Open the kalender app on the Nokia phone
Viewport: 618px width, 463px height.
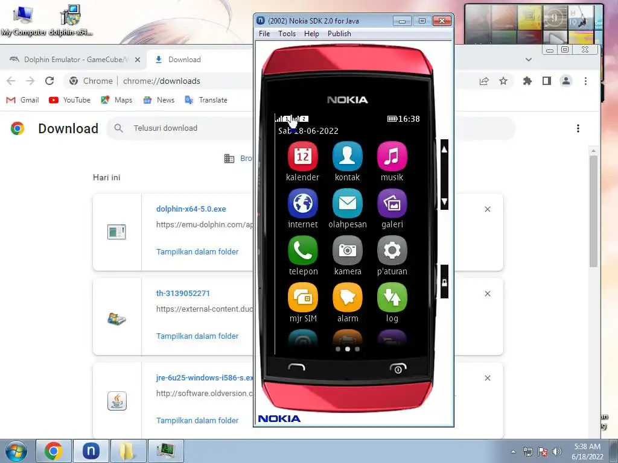click(x=303, y=156)
